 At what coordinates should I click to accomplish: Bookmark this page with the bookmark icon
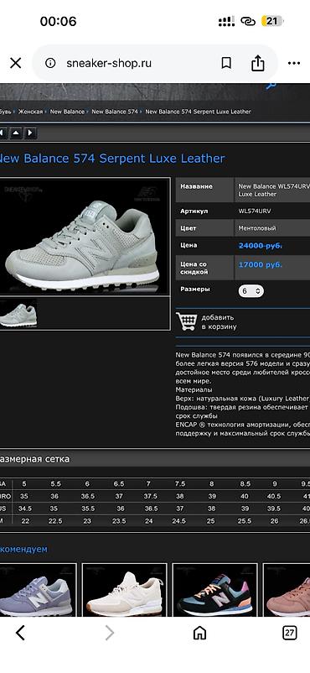[x=226, y=64]
